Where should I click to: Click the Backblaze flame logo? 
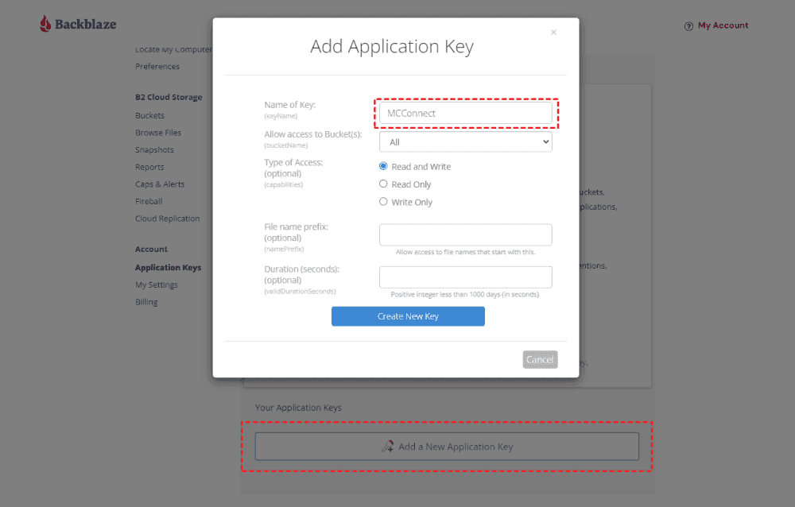click(x=46, y=24)
